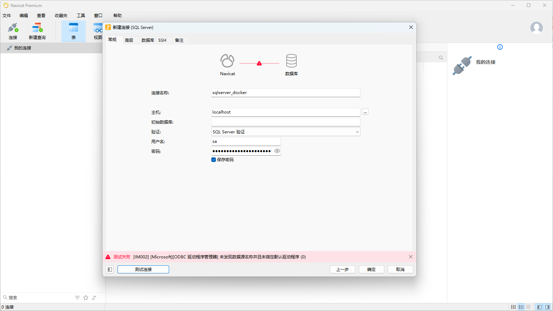Screen dimensions: 553x311
Task: Open the Window (窗口) menu
Action: [98, 16]
